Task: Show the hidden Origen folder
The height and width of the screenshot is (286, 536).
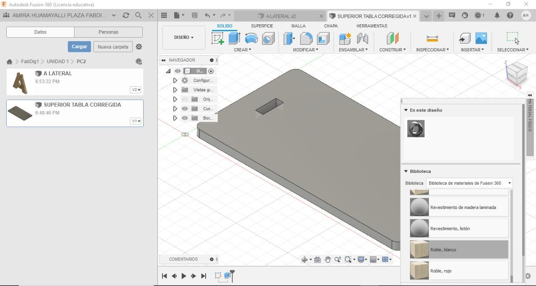Action: [185, 99]
